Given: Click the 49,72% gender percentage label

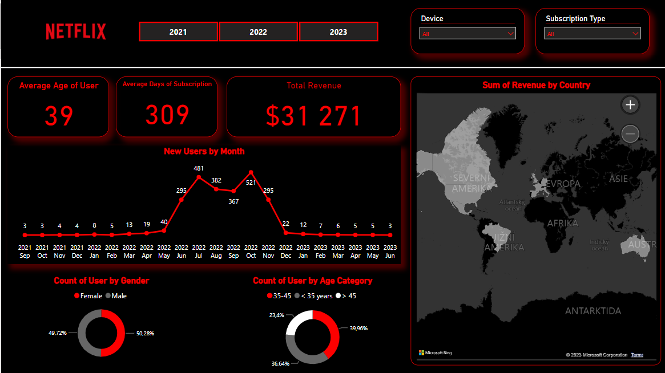Looking at the screenshot, I should coord(57,333).
